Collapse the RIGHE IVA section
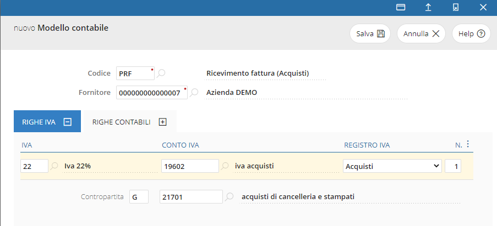The width and height of the screenshot is (497, 226). click(67, 122)
